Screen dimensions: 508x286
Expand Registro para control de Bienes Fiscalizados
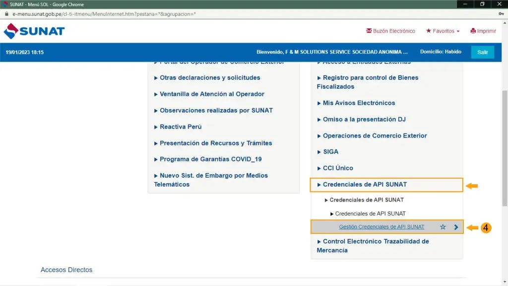click(368, 82)
